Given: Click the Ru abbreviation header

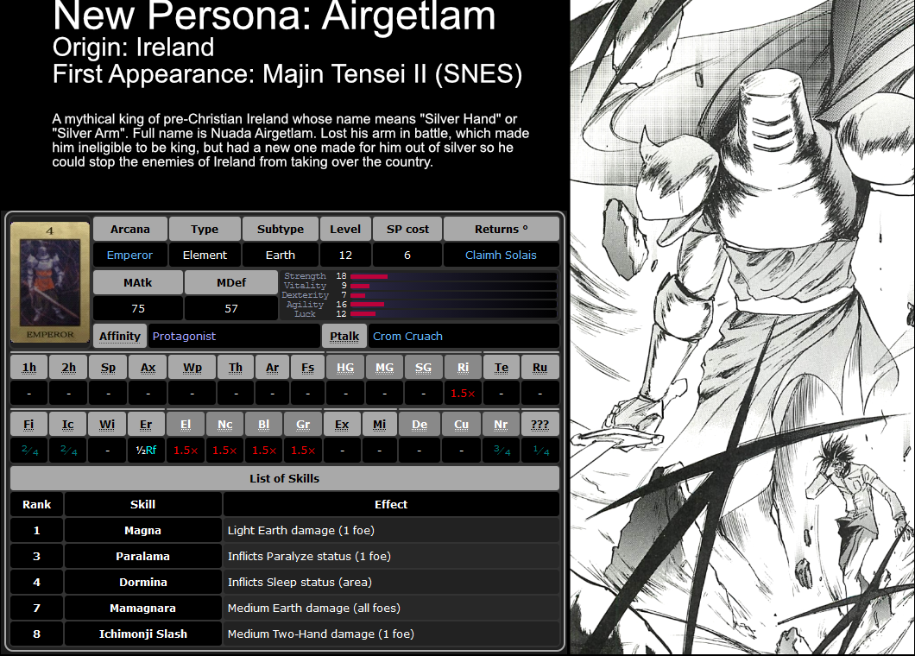Looking at the screenshot, I should pos(540,368).
